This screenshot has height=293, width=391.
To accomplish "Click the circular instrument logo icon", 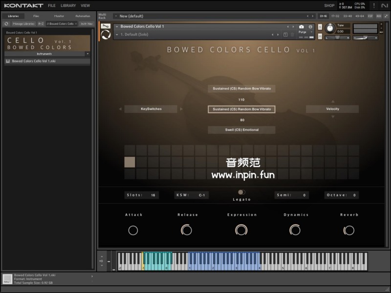I will tap(106, 35).
